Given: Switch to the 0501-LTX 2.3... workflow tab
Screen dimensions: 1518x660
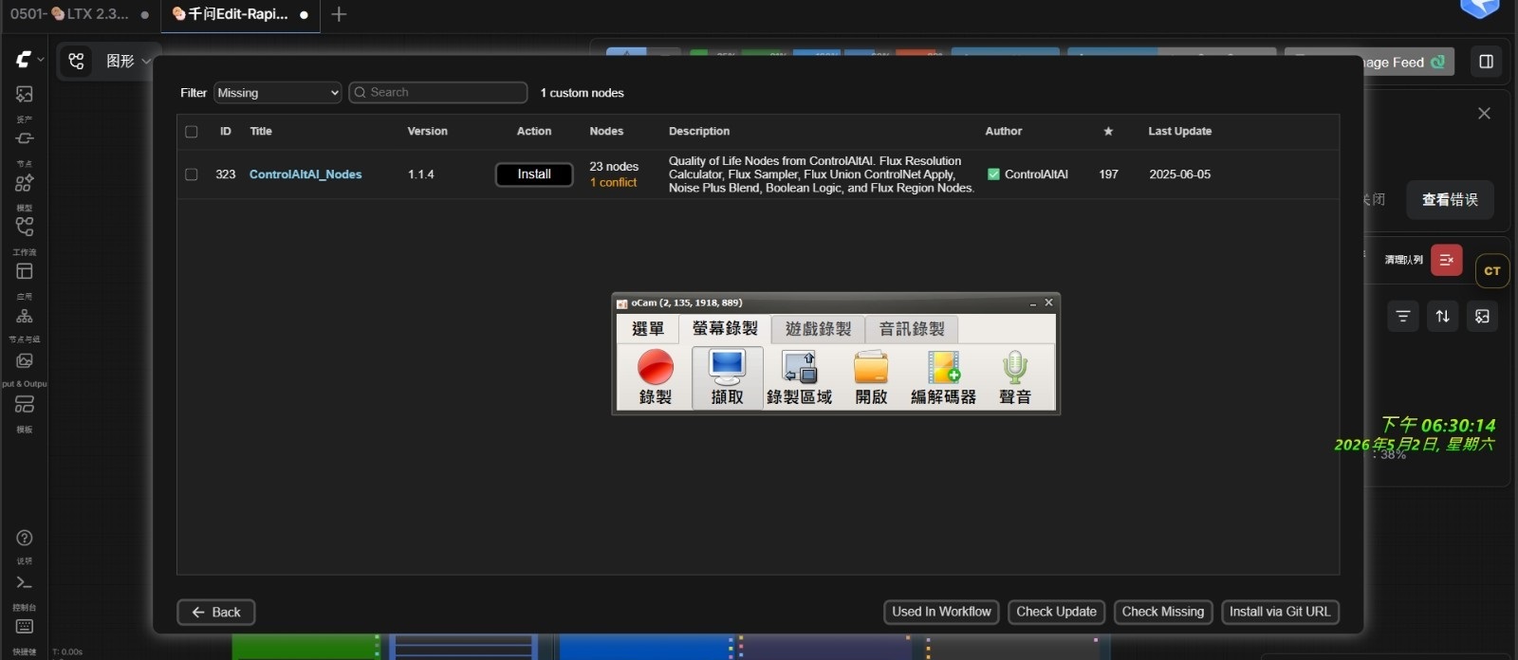Looking at the screenshot, I should (78, 14).
